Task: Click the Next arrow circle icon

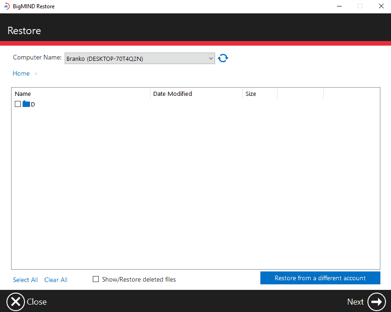Action: (x=377, y=302)
